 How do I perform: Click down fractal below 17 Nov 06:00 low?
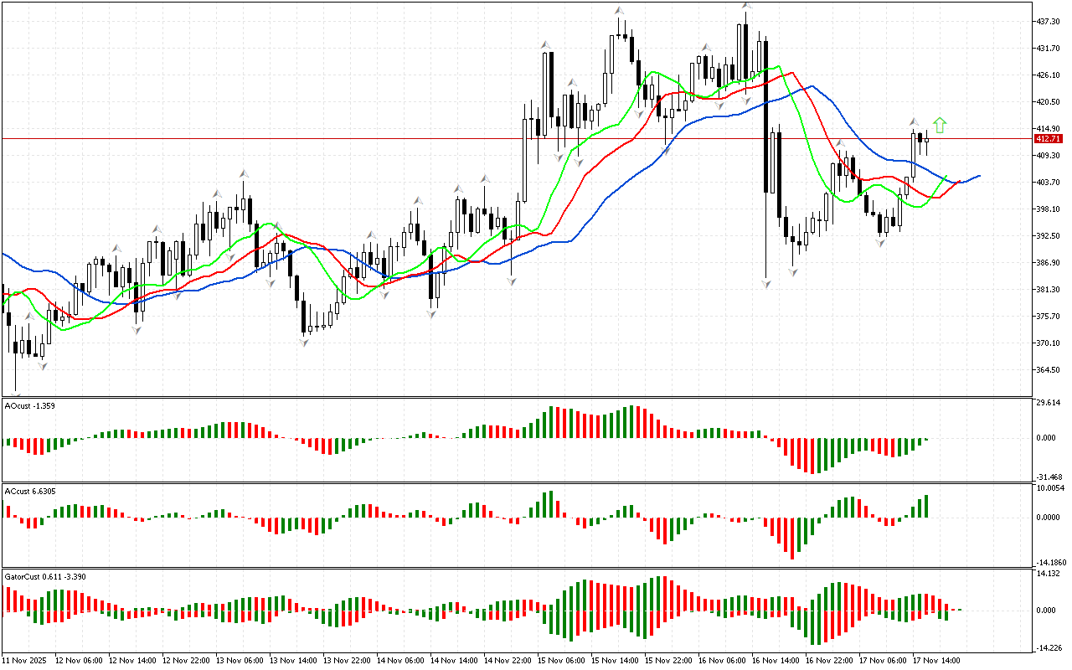(x=881, y=242)
